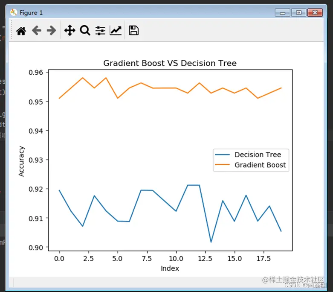Click the 0.0 x-axis tick label
333x292 pixels.
[x=59, y=259]
